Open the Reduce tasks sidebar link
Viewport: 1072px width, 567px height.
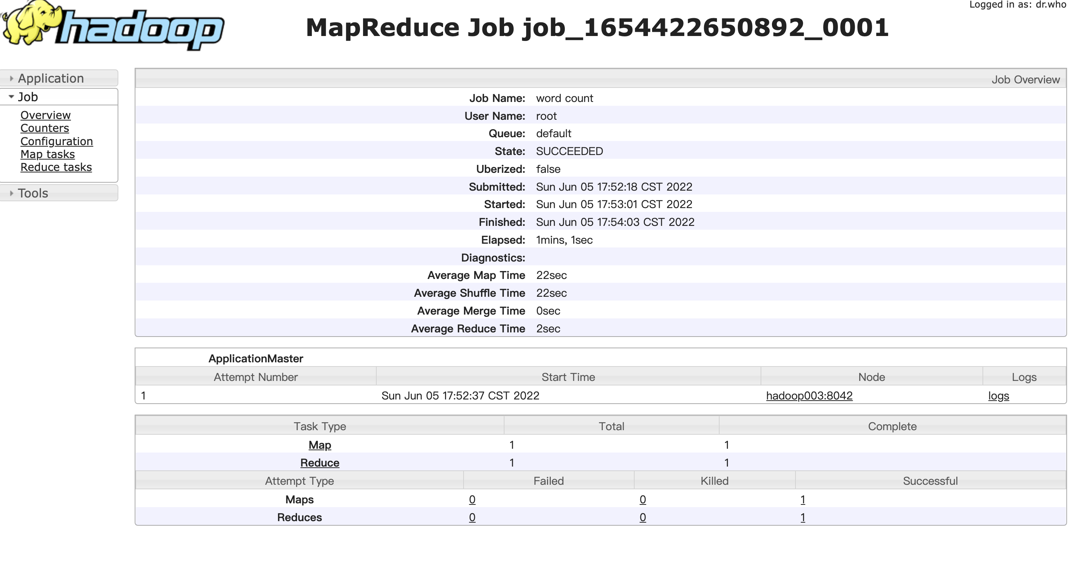(56, 167)
